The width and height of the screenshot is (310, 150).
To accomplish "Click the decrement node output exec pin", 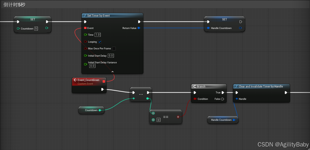I will tap(148, 92).
